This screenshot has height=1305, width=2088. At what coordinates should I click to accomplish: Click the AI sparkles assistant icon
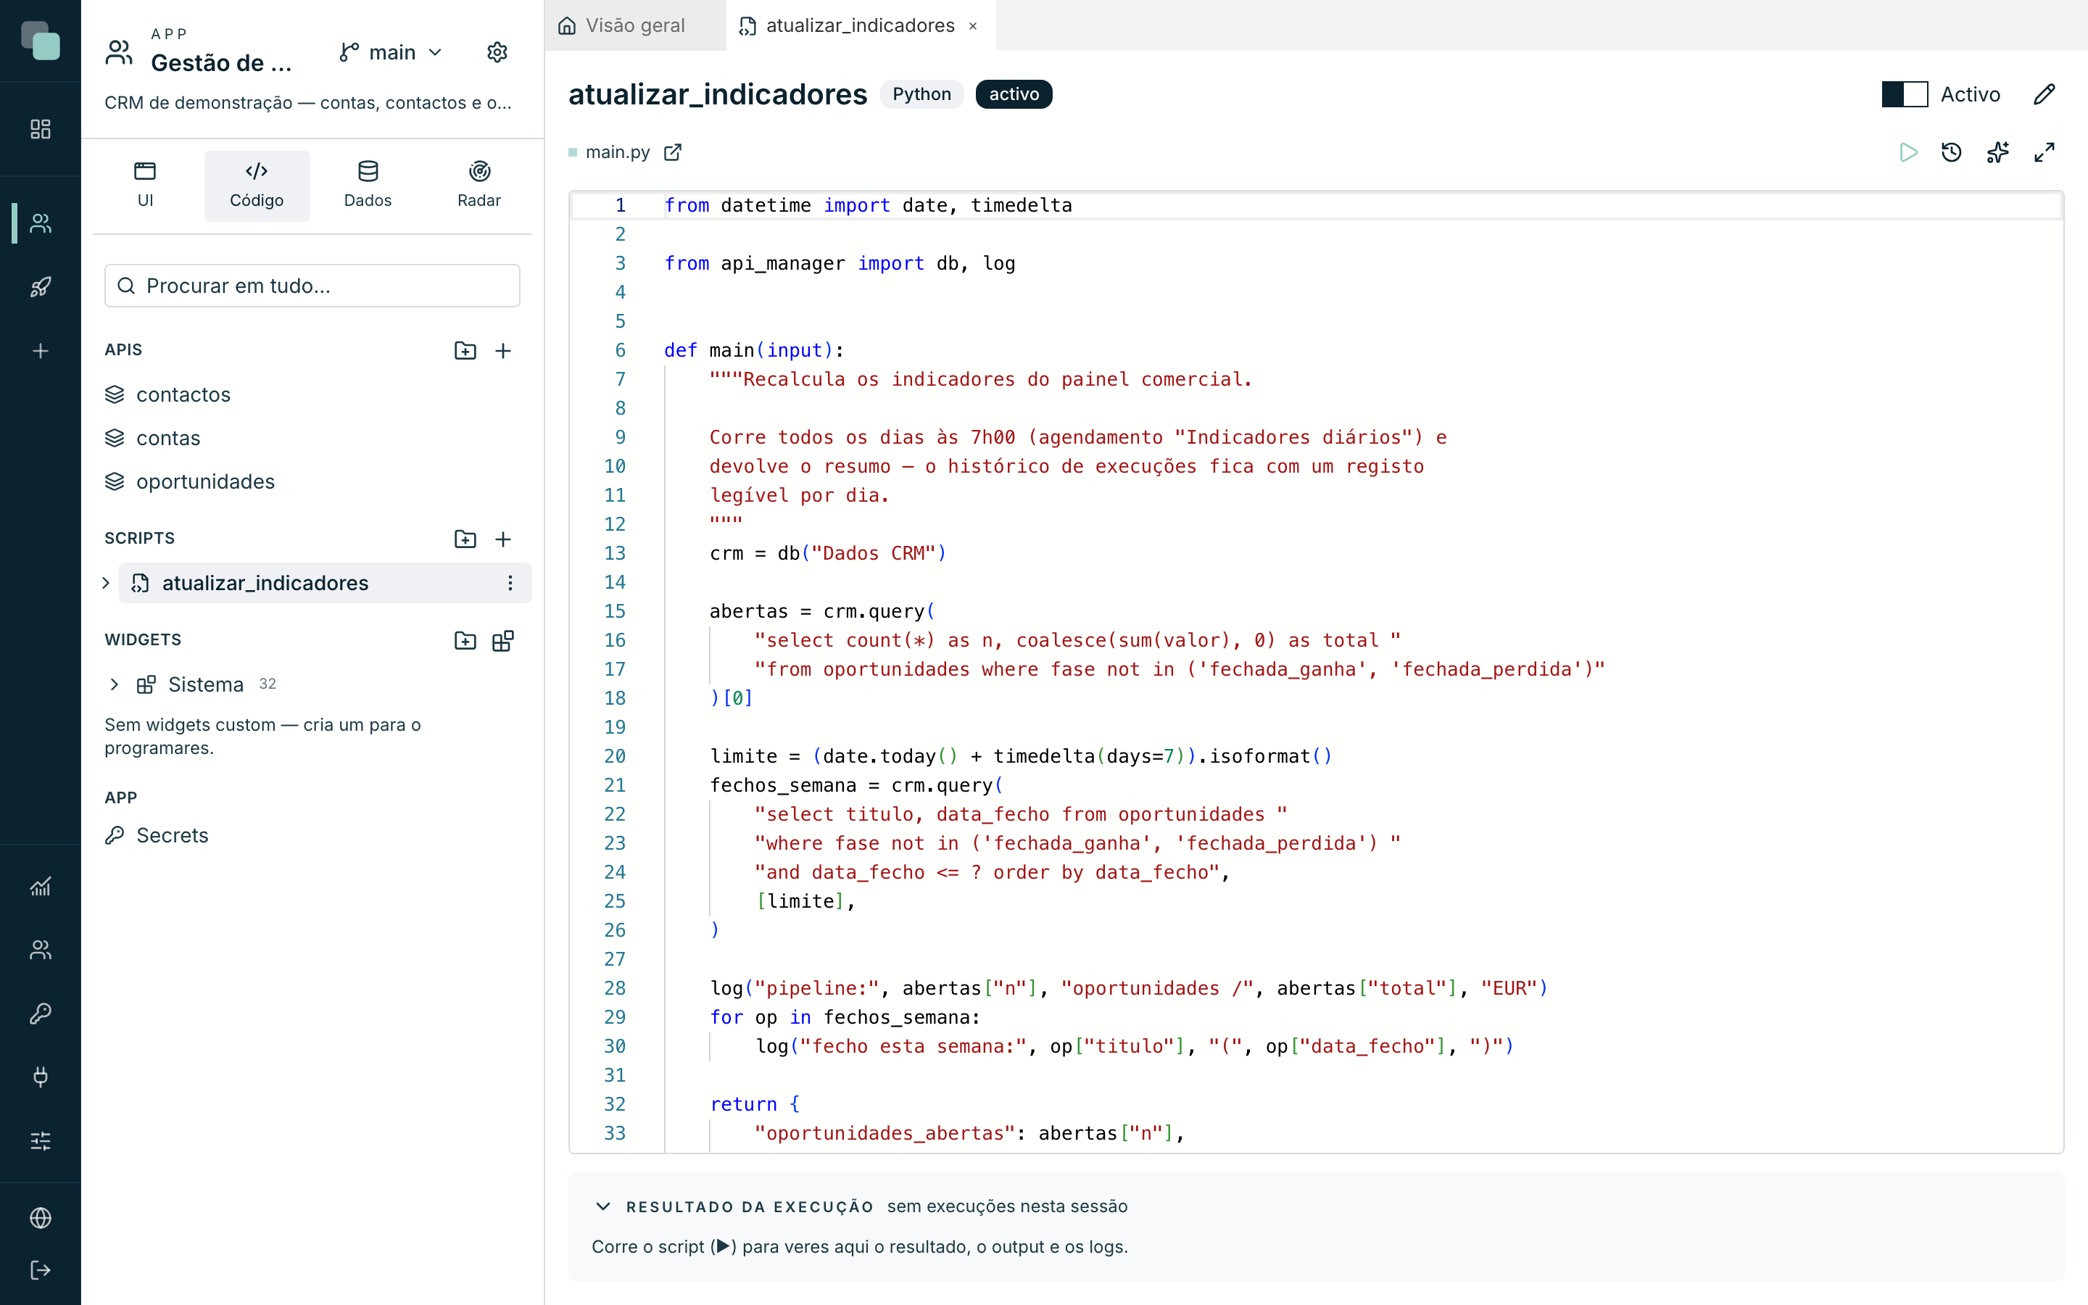(x=1998, y=153)
